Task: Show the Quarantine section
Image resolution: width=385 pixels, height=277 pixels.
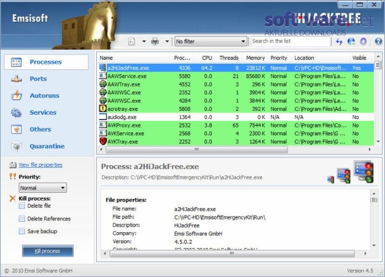Action: [x=47, y=146]
